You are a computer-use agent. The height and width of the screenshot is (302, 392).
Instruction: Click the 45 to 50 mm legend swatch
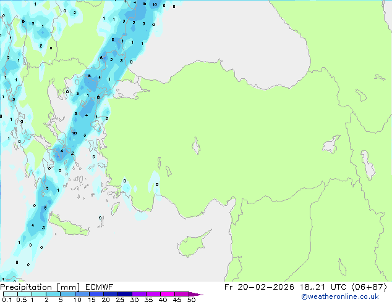pyautogui.click(x=182, y=294)
